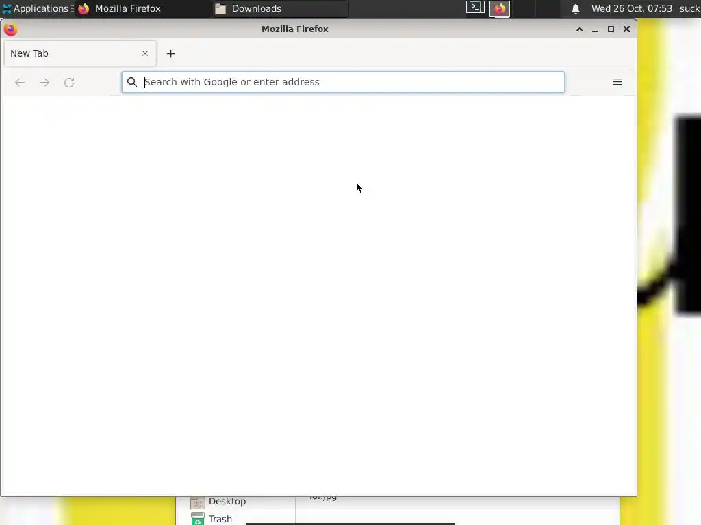Maximize the Firefox window

[x=611, y=29]
